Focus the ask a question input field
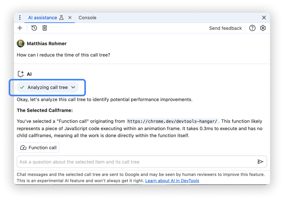This screenshot has width=284, height=200. point(124,161)
